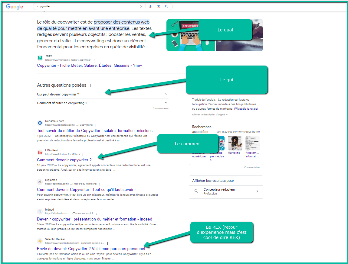348x264 pixels.
Task: Click the Diplomeo favicon
Action: tap(40, 182)
